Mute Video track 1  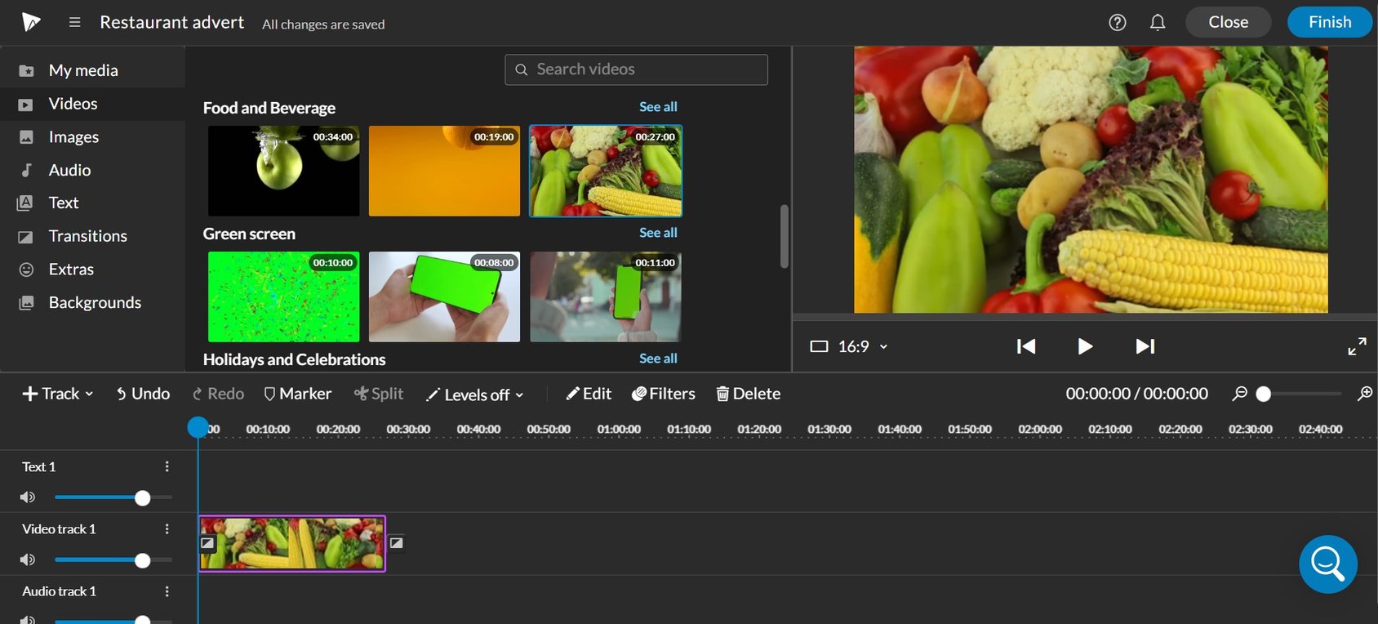(x=28, y=559)
